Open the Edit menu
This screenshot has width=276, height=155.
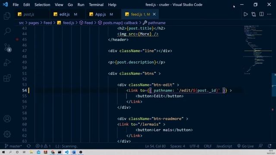coord(26,5)
